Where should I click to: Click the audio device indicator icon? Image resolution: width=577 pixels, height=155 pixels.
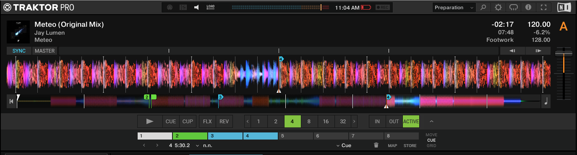(x=183, y=8)
